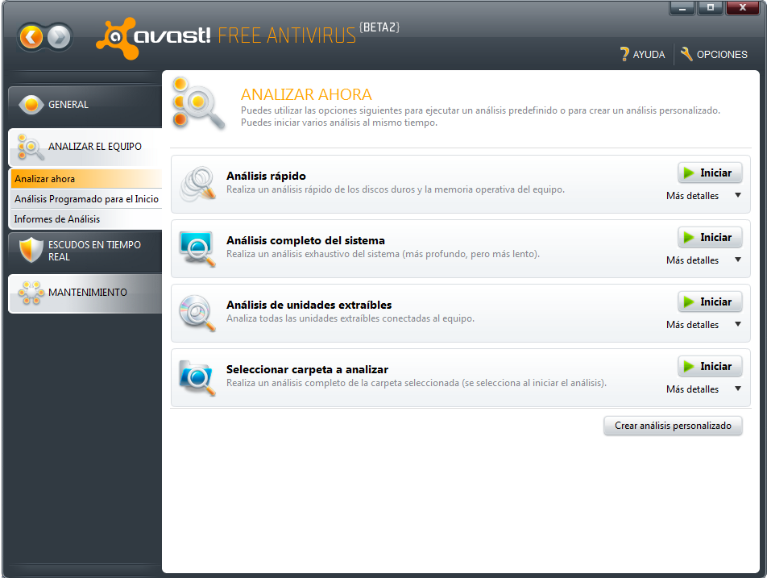Click the OPCIONES wrench icon
Viewport: 767px width, 578px height.
[686, 54]
